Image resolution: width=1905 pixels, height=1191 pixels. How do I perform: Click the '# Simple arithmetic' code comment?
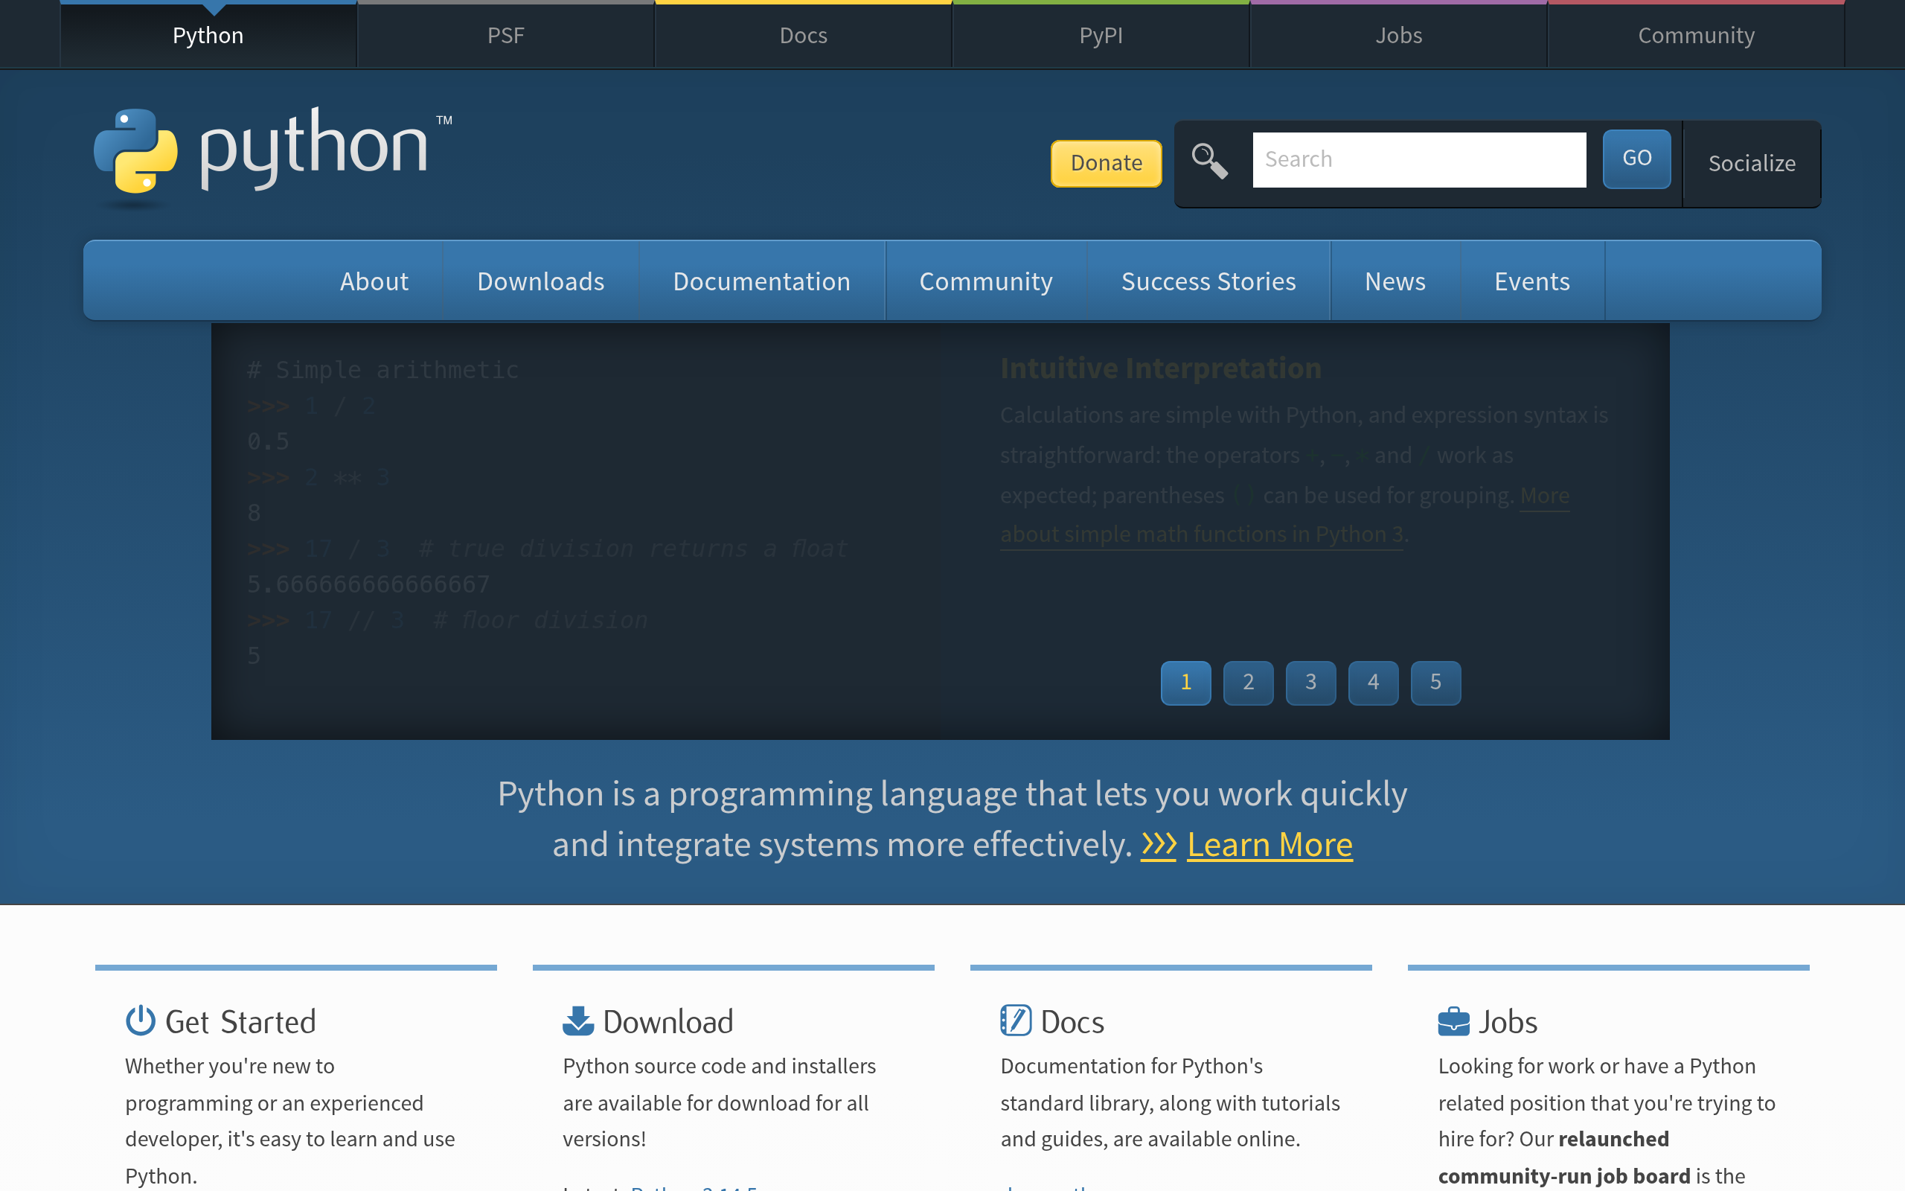382,369
